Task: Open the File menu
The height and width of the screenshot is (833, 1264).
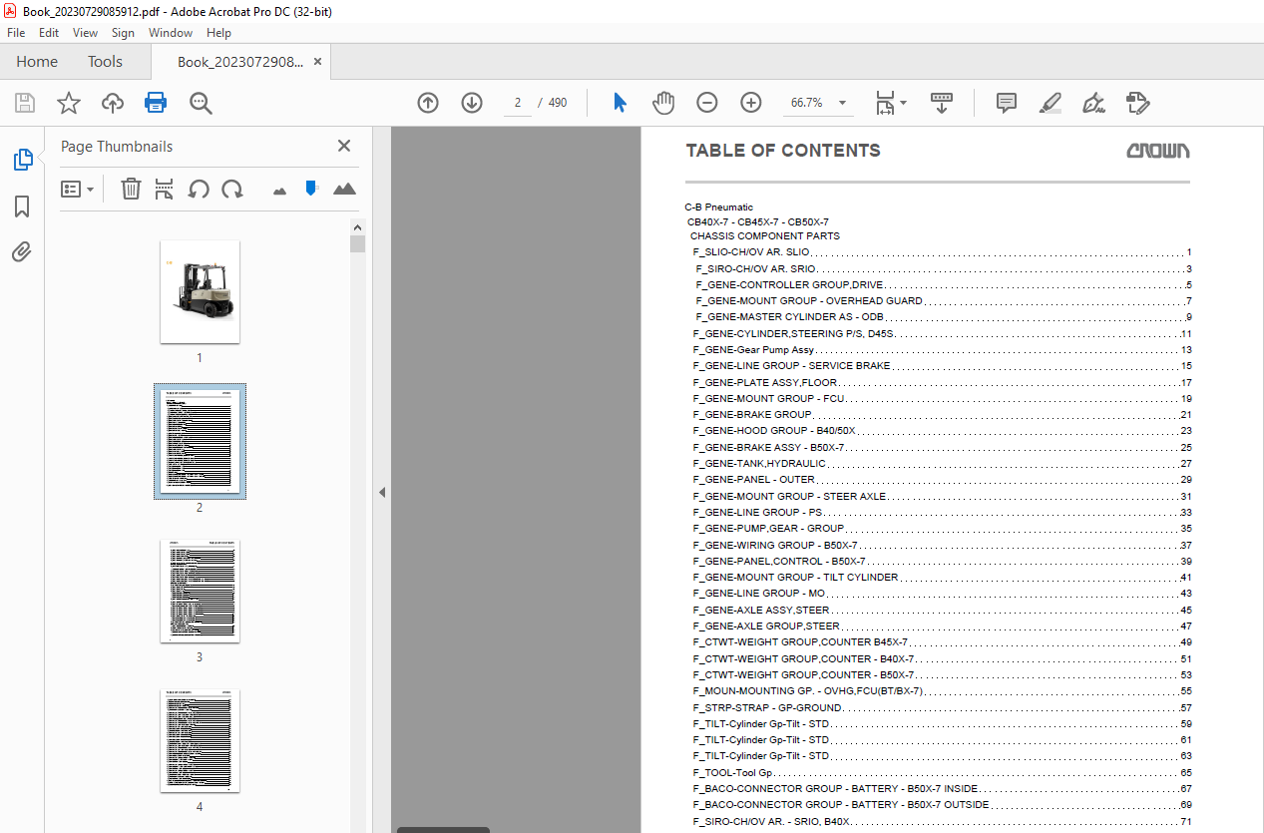Action: click(16, 33)
